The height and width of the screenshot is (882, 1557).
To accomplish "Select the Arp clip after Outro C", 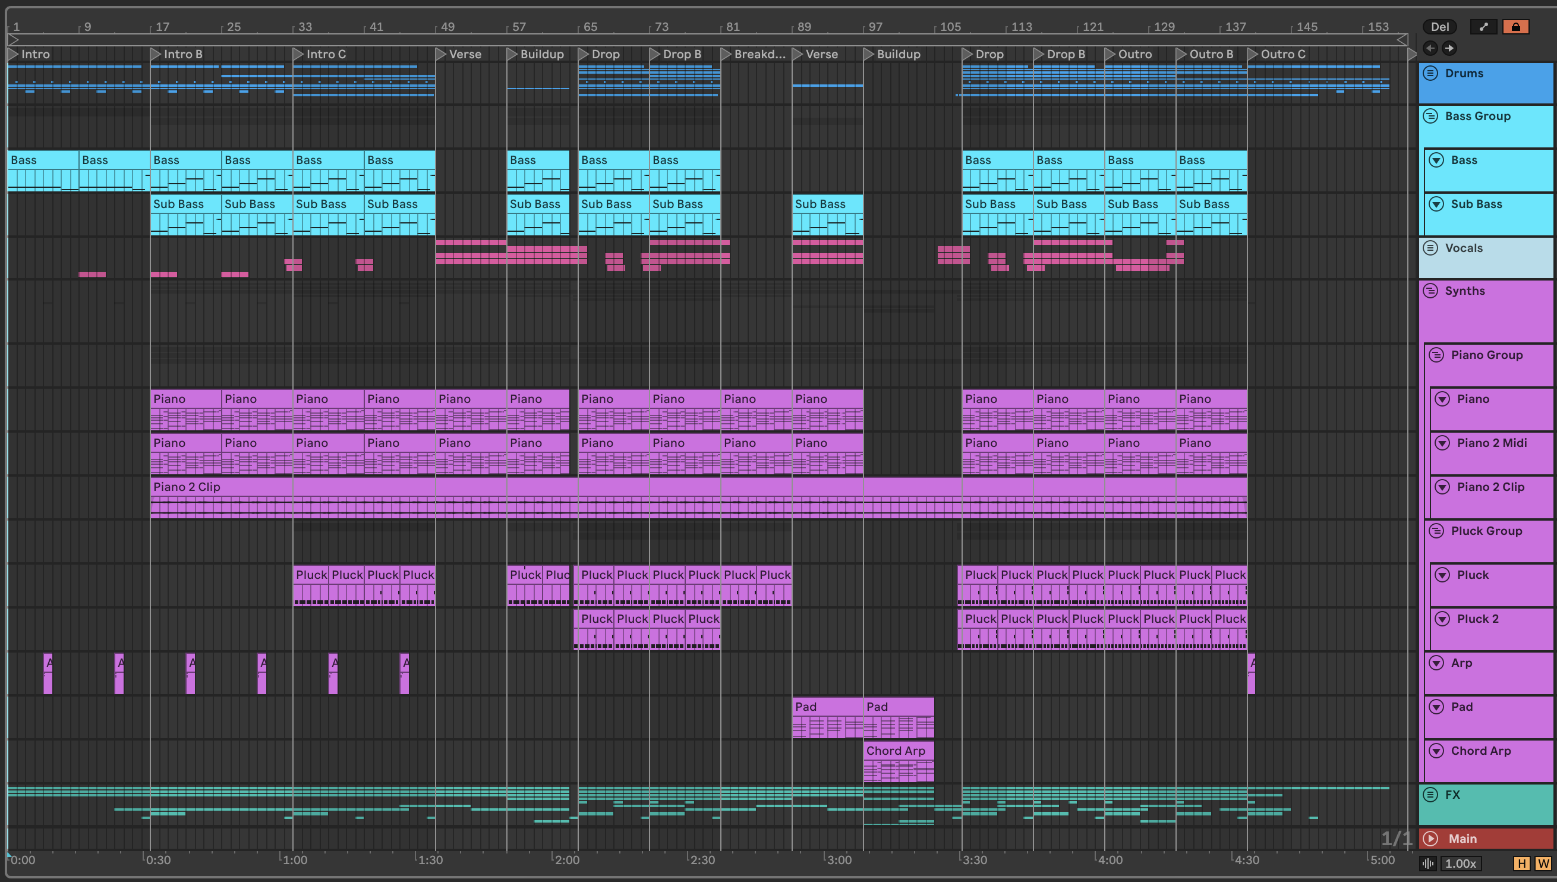I will pyautogui.click(x=1251, y=673).
